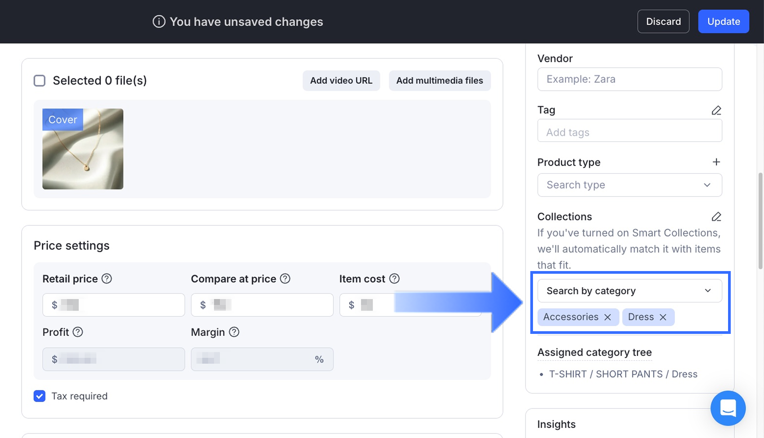Image resolution: width=764 pixels, height=438 pixels.
Task: Remove the Dress collection tag
Action: click(x=663, y=317)
